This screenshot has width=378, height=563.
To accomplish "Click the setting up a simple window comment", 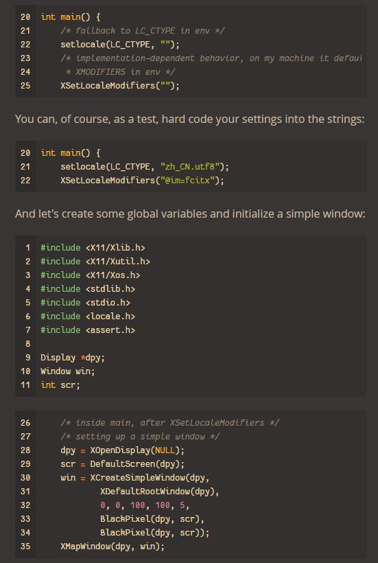I will (140, 436).
